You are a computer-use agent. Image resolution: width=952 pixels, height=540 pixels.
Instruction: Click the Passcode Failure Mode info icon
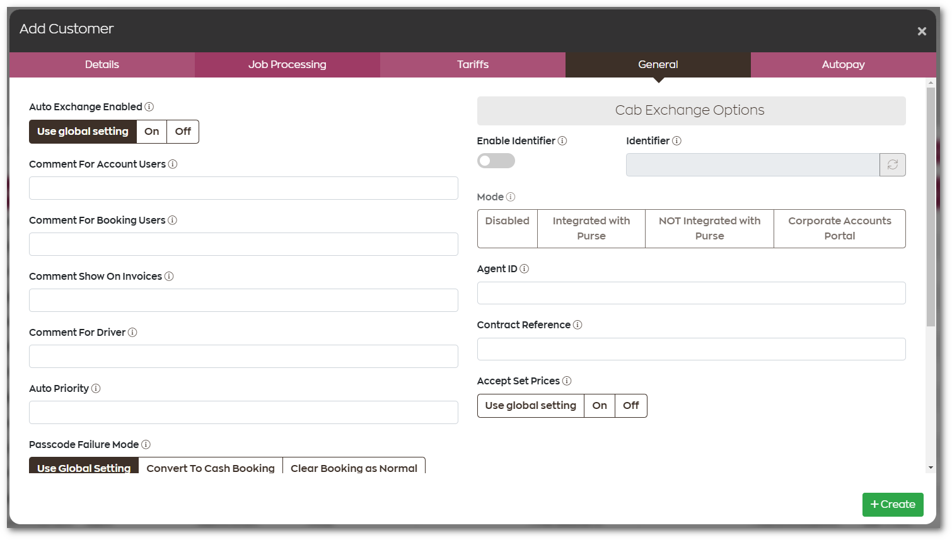146,444
